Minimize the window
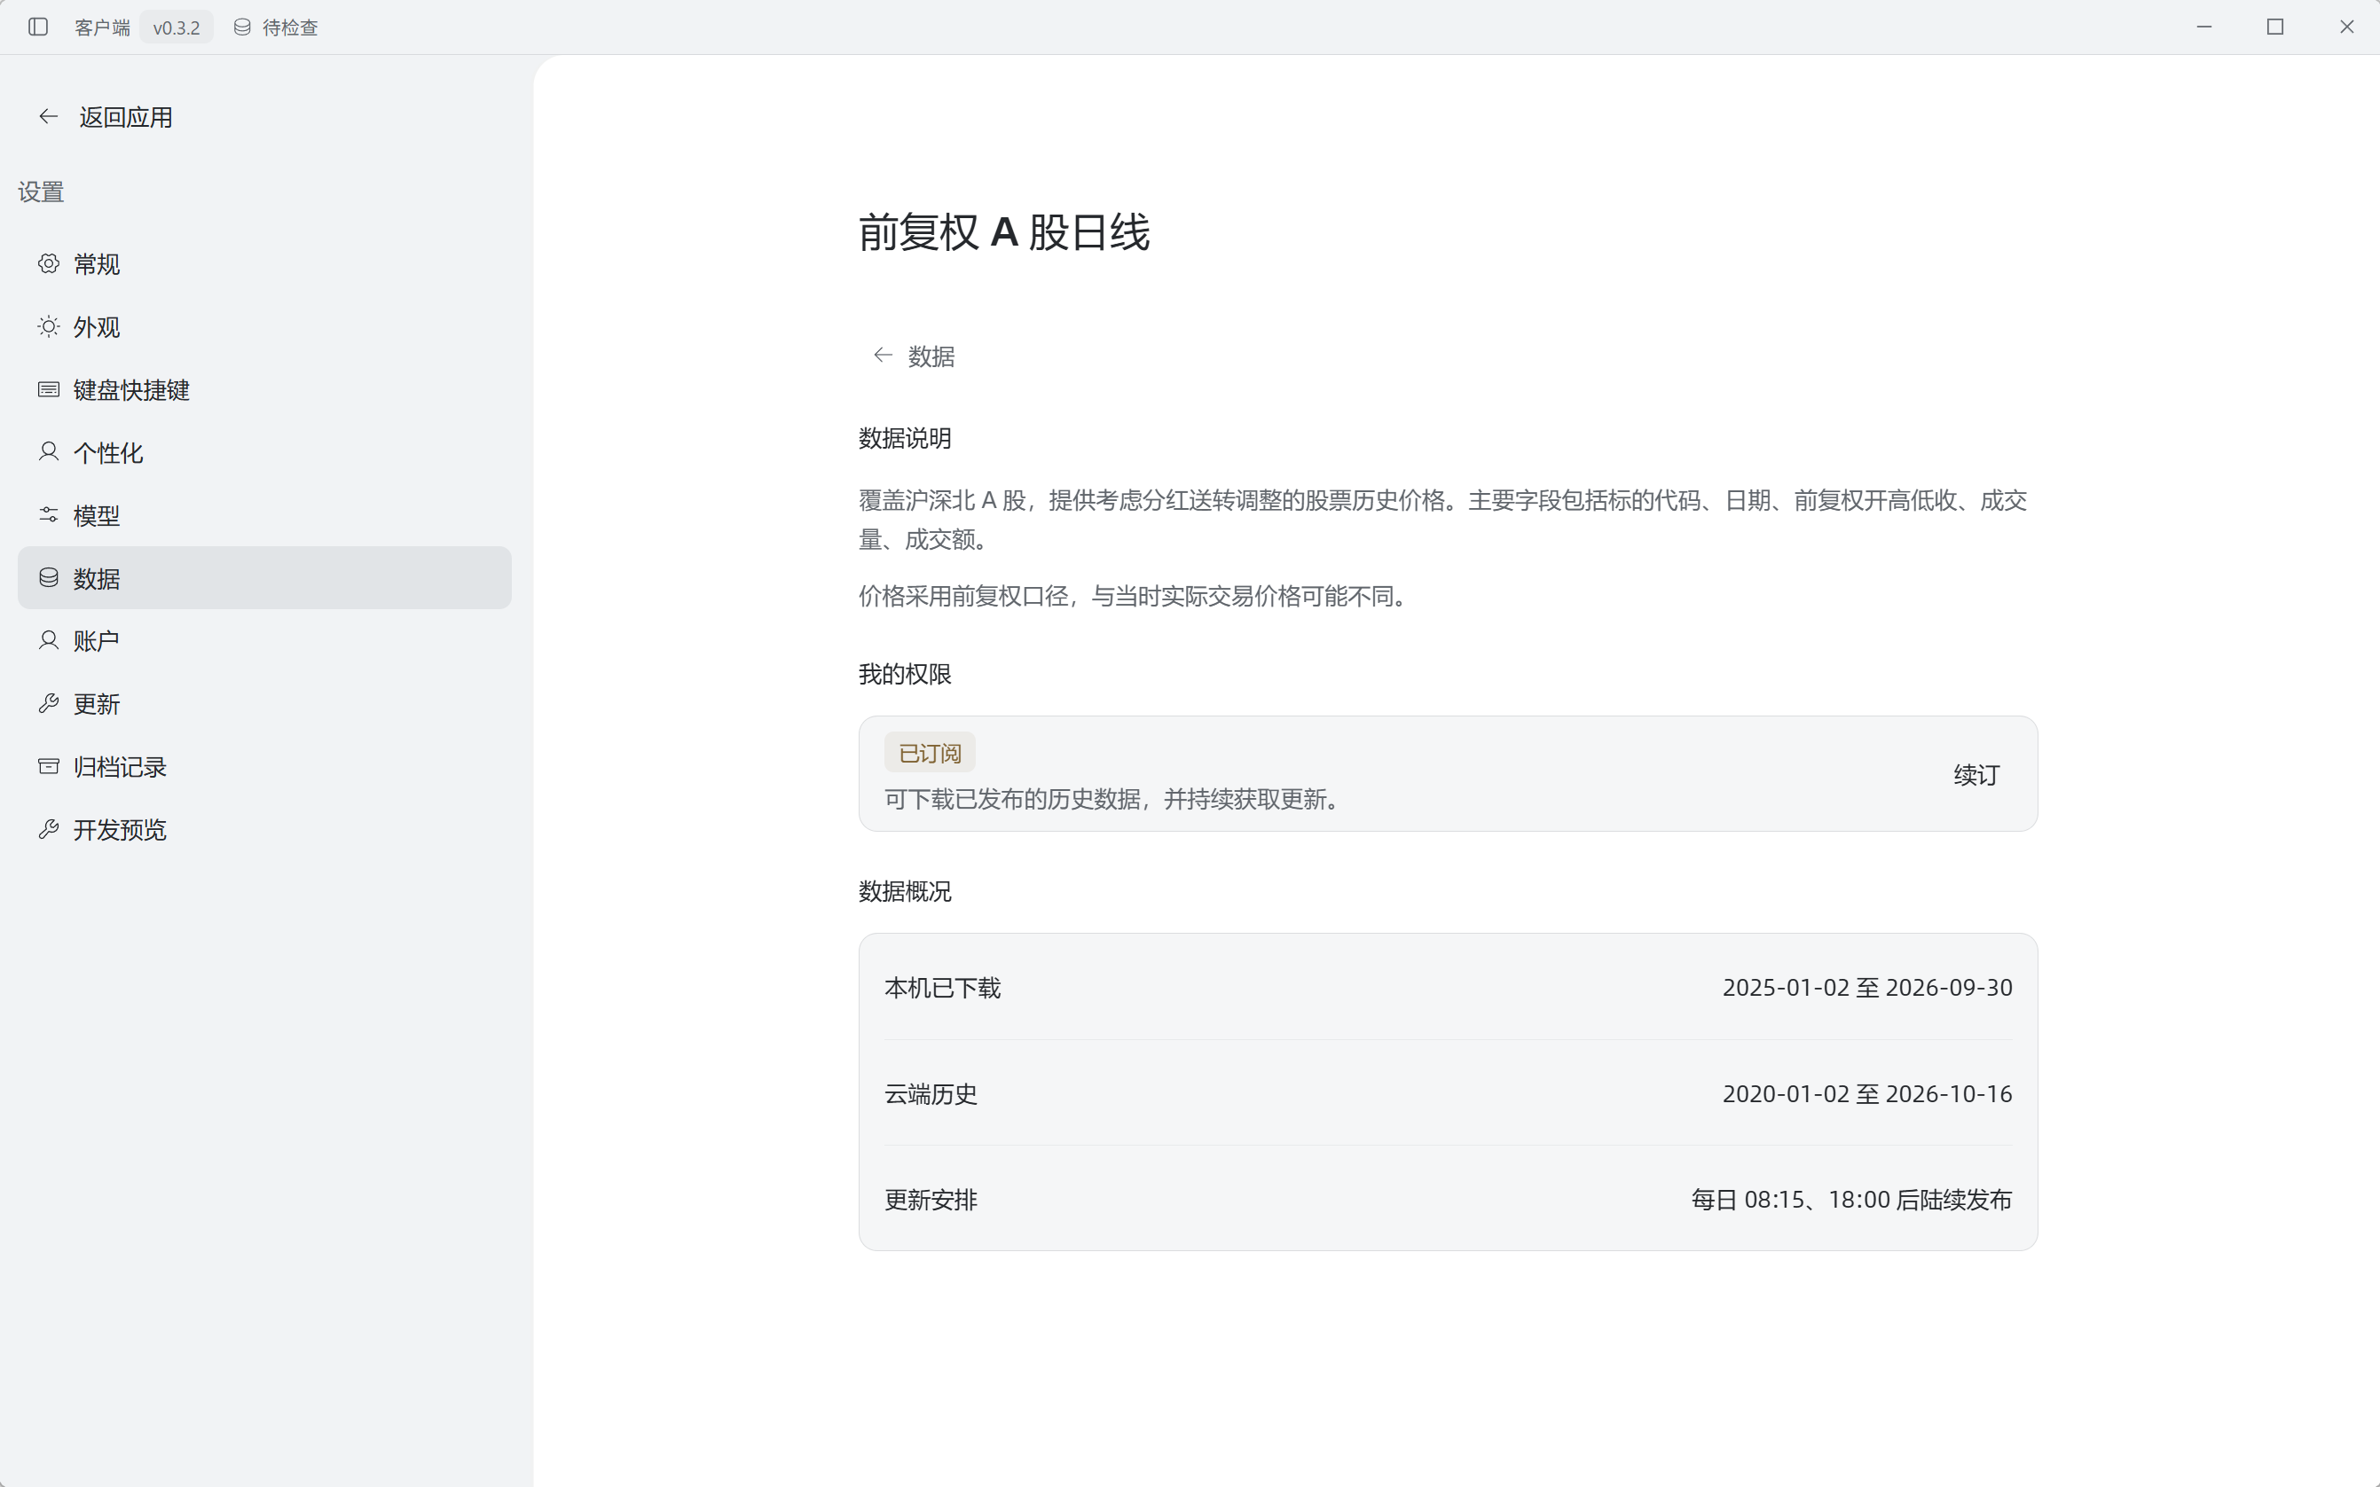The image size is (2380, 1487). [x=2203, y=27]
